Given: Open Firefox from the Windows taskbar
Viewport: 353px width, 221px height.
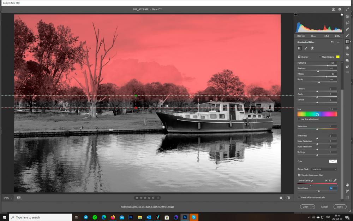Looking at the screenshot, I should 113,217.
